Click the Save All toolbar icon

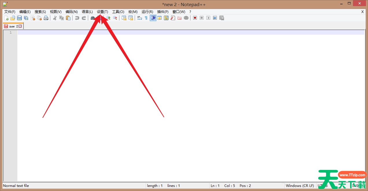click(26, 18)
